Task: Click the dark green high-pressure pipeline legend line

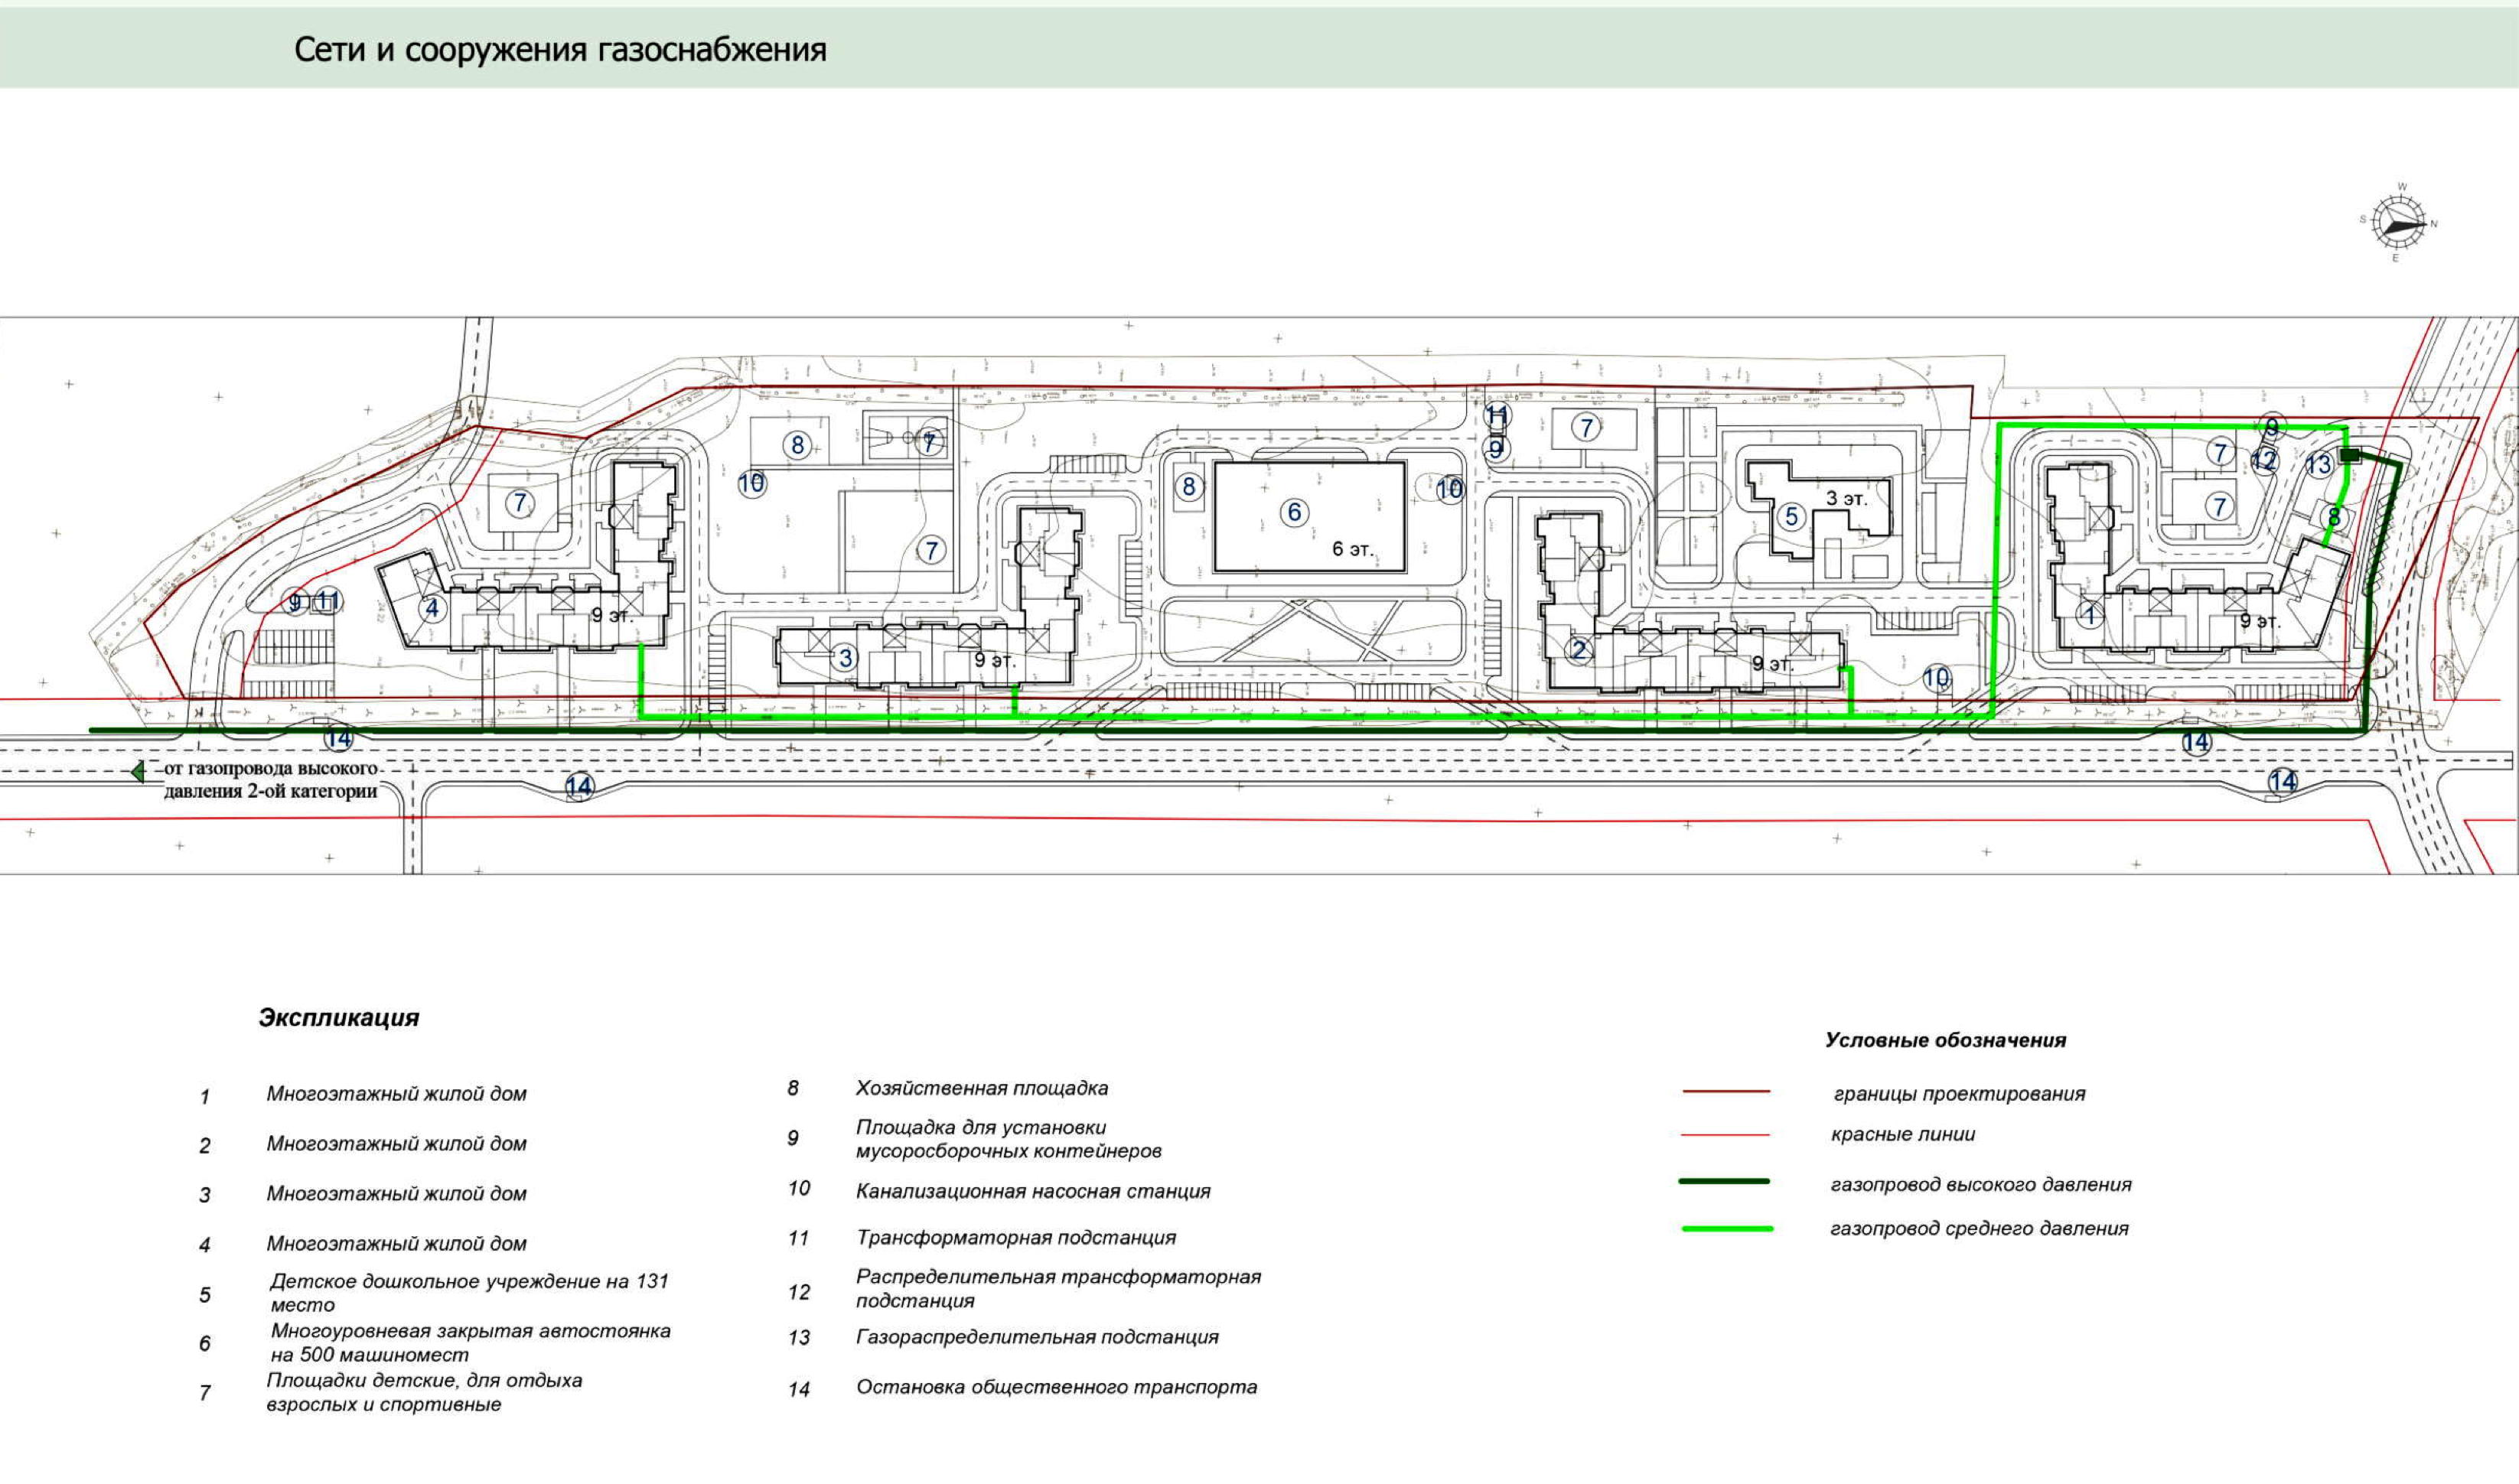Action: [1725, 1182]
